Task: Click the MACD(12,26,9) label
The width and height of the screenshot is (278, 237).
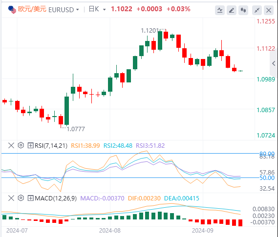Action: tap(56, 198)
